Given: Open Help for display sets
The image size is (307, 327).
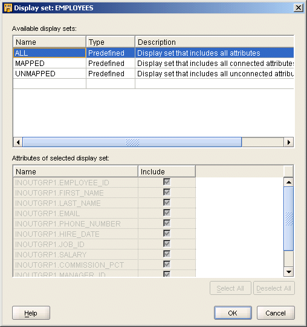Looking at the screenshot, I should point(31,313).
